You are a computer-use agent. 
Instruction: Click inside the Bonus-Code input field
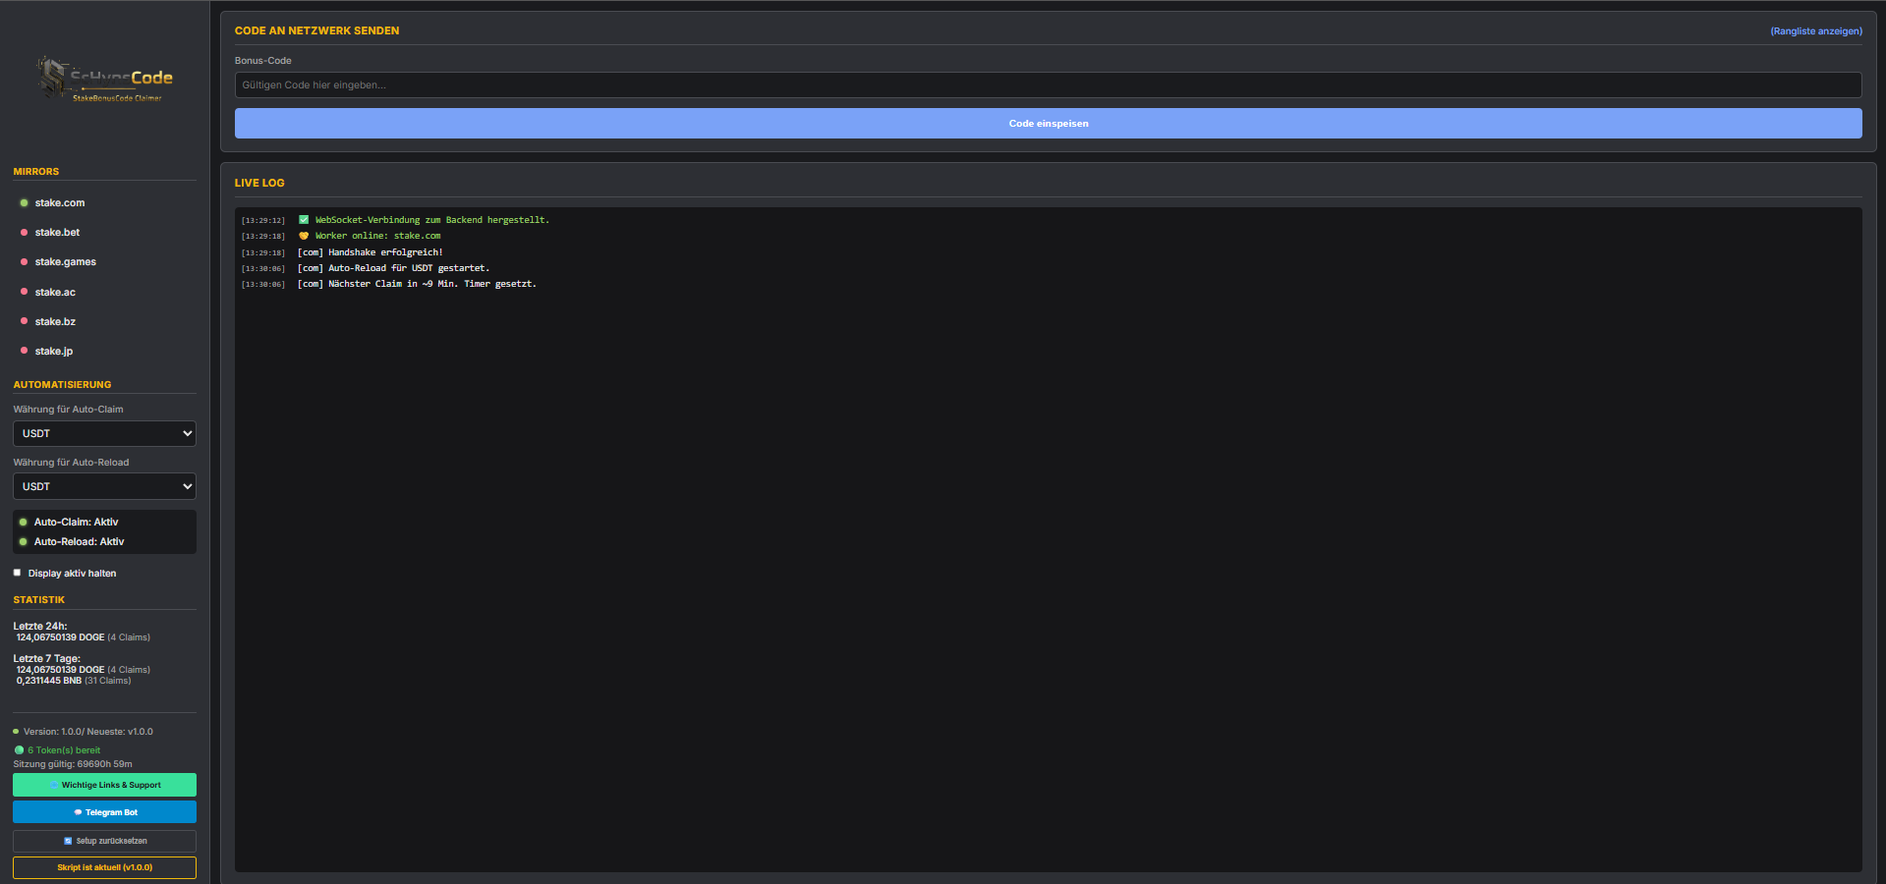coord(1048,84)
